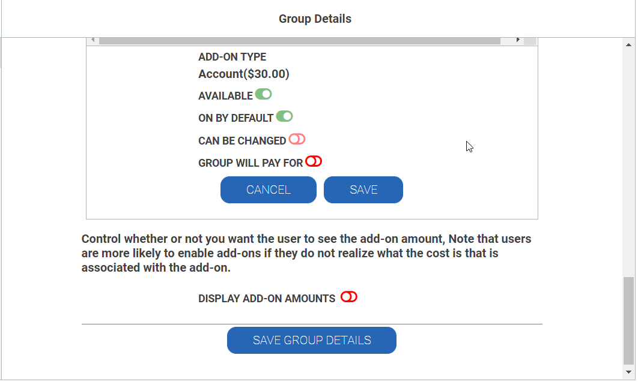The image size is (638, 382).
Task: Click the DISPLAY ADD-ON AMOUNTS label text
Action: tap(267, 299)
